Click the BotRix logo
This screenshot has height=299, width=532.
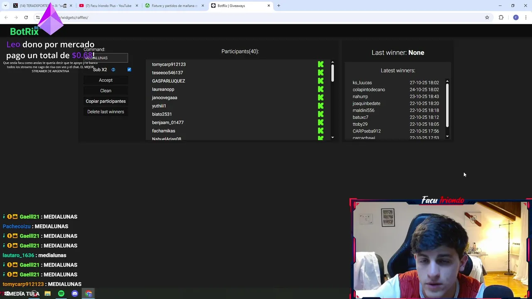(24, 32)
